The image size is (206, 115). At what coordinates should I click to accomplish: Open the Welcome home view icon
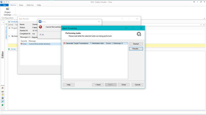[x=3, y=88]
